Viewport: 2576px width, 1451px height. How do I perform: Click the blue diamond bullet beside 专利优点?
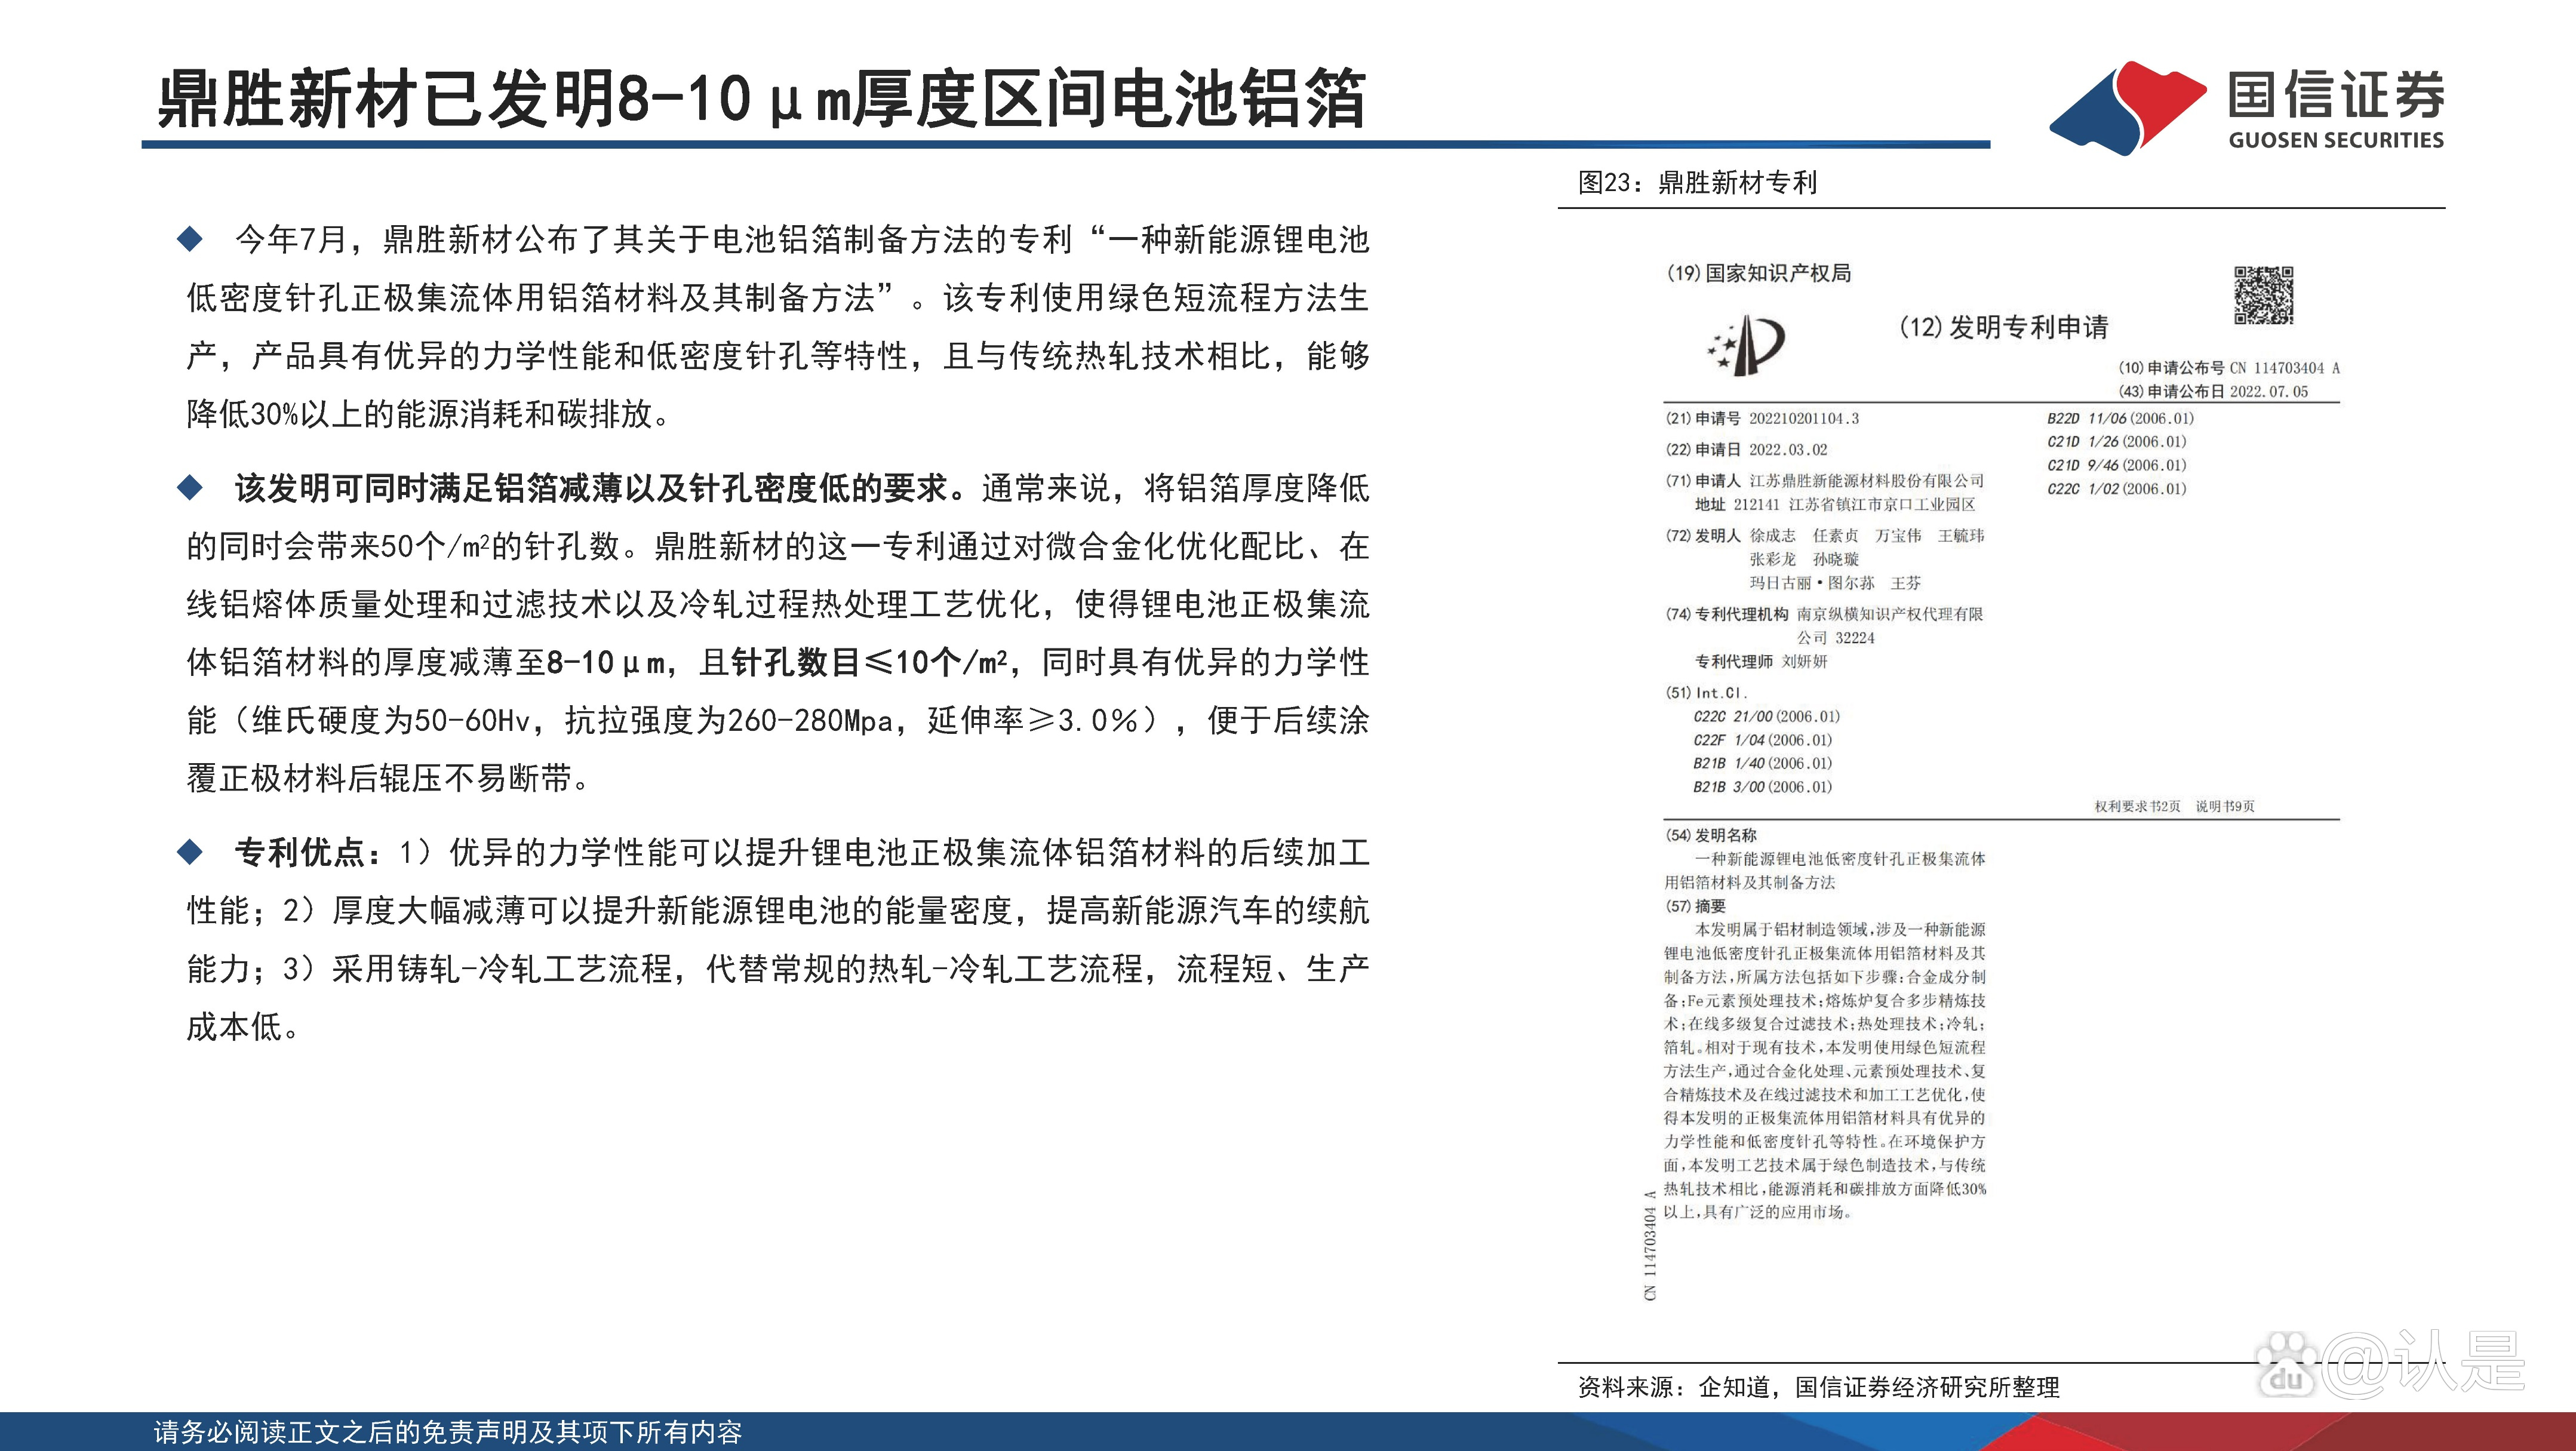pyautogui.click(x=191, y=852)
